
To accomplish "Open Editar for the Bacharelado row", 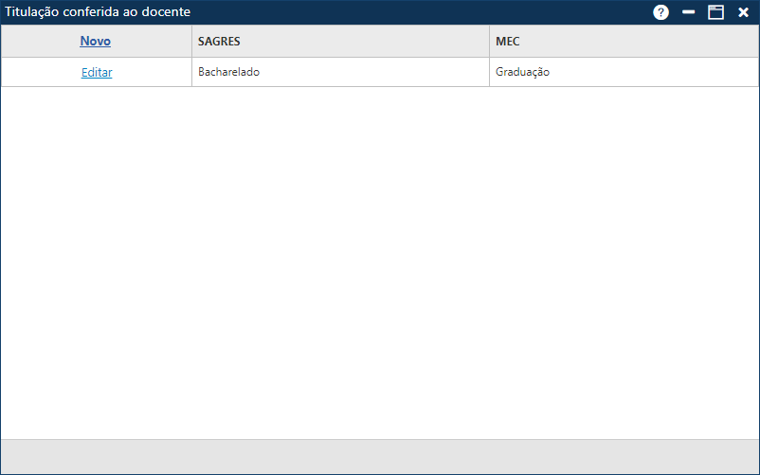I will tap(97, 72).
